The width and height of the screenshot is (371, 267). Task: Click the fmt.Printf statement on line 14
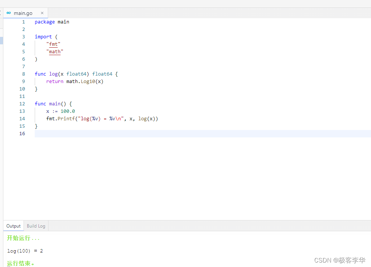coord(102,119)
